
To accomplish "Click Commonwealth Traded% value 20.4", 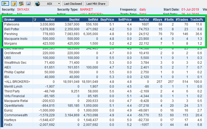I will coord(198,115).
